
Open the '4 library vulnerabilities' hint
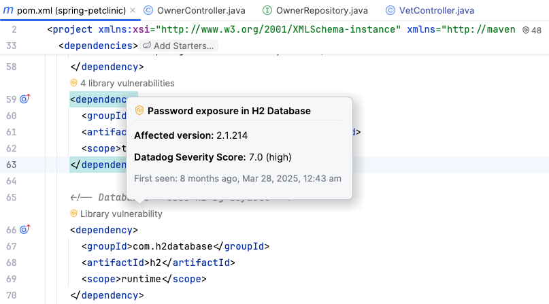click(x=127, y=83)
